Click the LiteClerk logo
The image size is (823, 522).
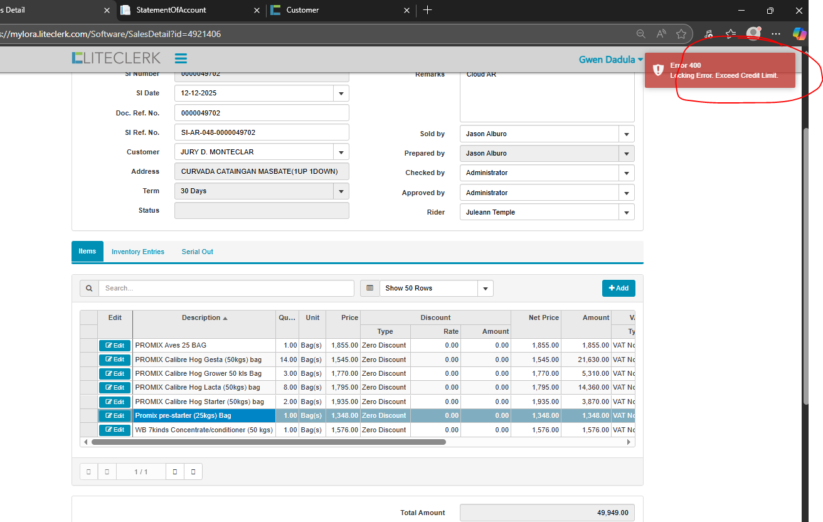[x=116, y=58]
